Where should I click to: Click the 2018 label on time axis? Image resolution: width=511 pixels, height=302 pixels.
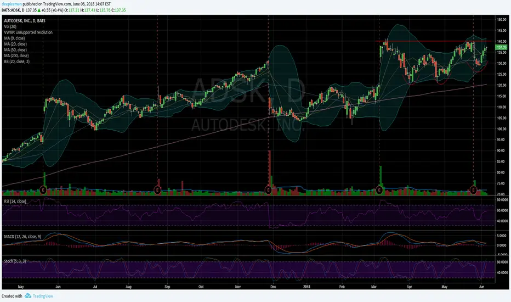click(x=306, y=287)
